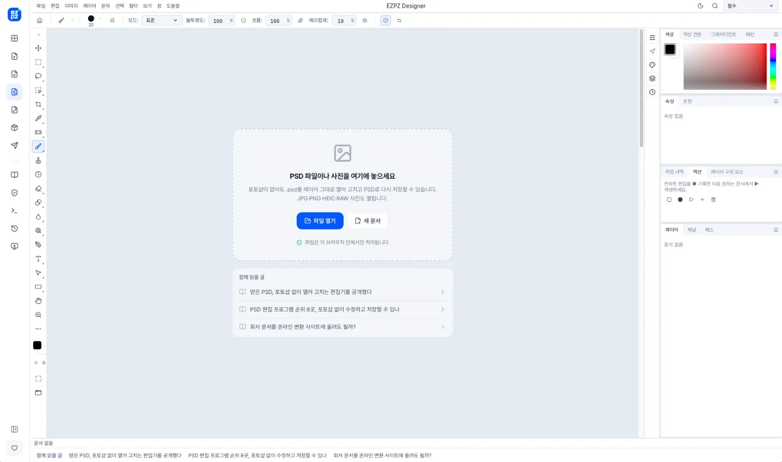Click the 파일 열기 button
This screenshot has width=782, height=462.
point(320,221)
